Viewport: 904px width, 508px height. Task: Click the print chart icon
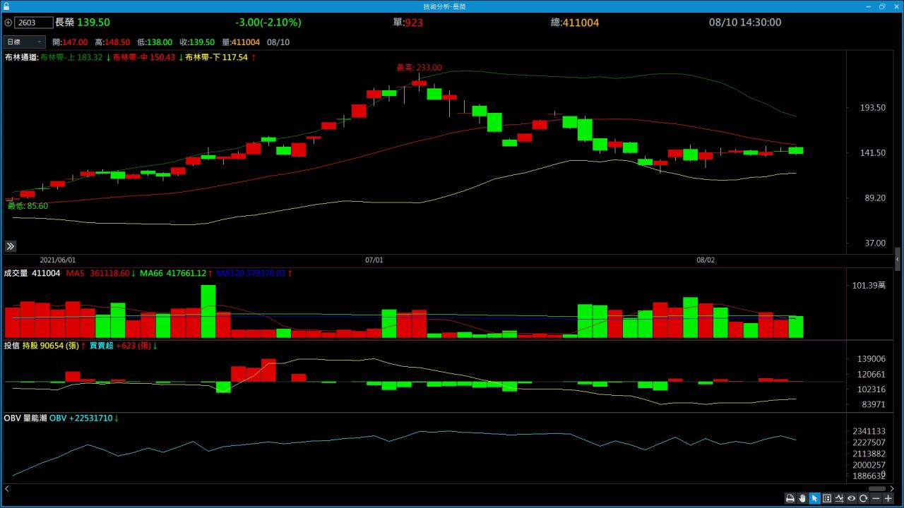click(x=790, y=499)
